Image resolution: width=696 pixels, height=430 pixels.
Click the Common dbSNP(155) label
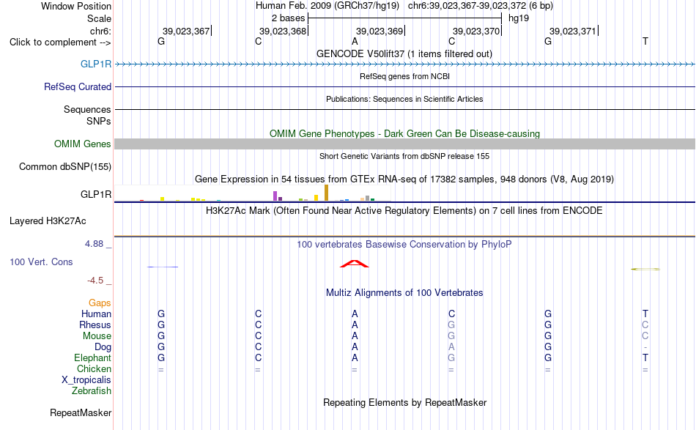point(65,166)
